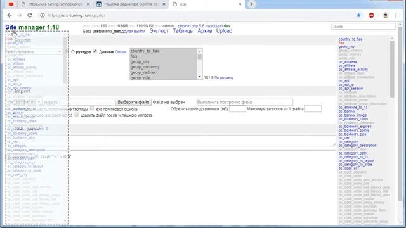Open the Chrome three-dot menu
Image resolution: width=406 pixels, height=228 pixels.
coord(396,15)
